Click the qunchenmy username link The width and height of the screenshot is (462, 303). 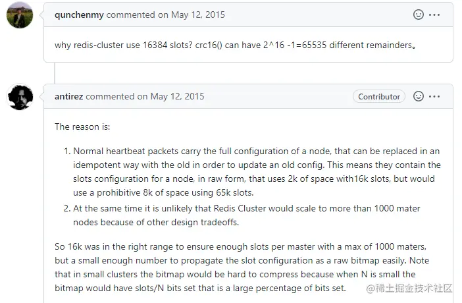click(x=79, y=14)
